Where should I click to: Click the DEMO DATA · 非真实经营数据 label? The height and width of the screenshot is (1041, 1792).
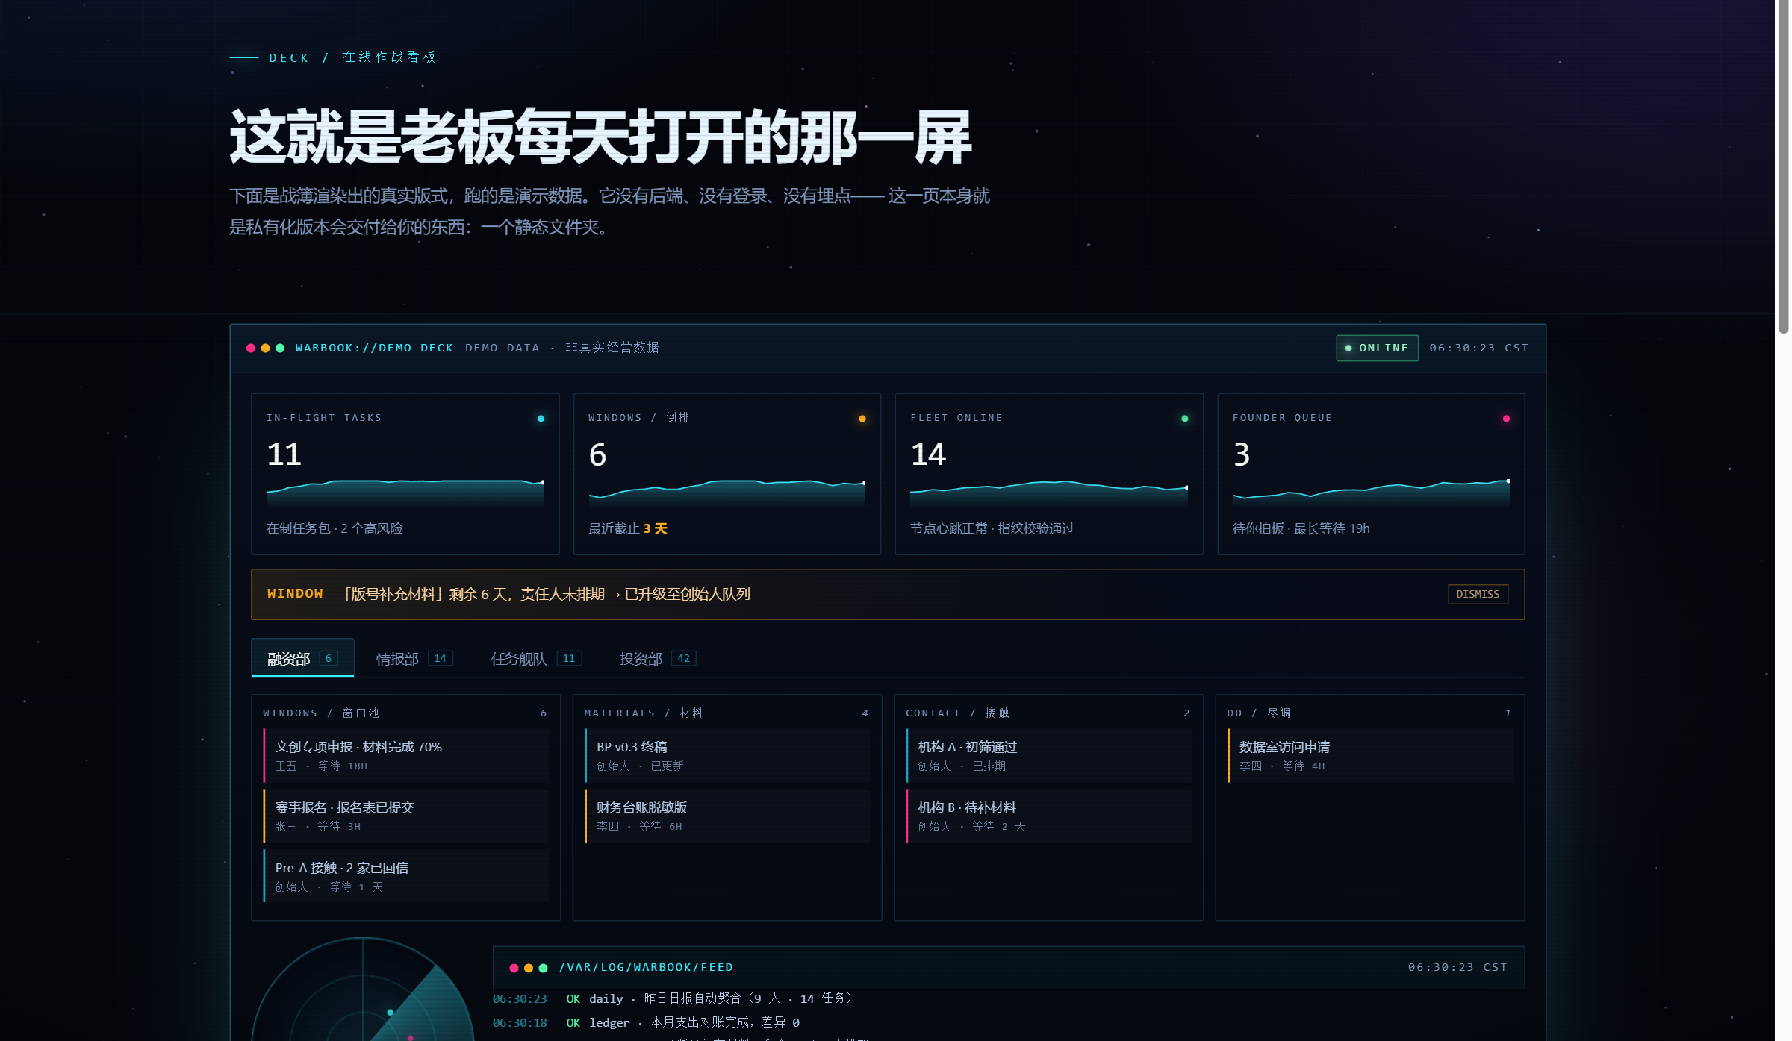coord(561,348)
